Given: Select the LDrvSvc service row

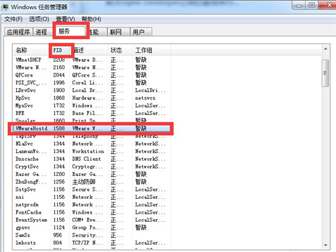Looking at the screenshot, I should tap(92, 90).
